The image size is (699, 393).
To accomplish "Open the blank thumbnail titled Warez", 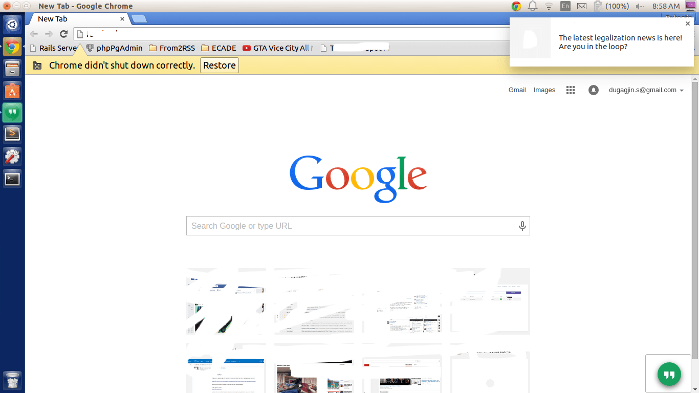I will click(x=490, y=368).
